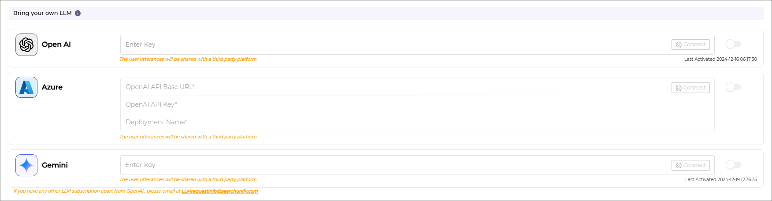Click the Azure provider label
The height and width of the screenshot is (201, 772).
(x=52, y=87)
